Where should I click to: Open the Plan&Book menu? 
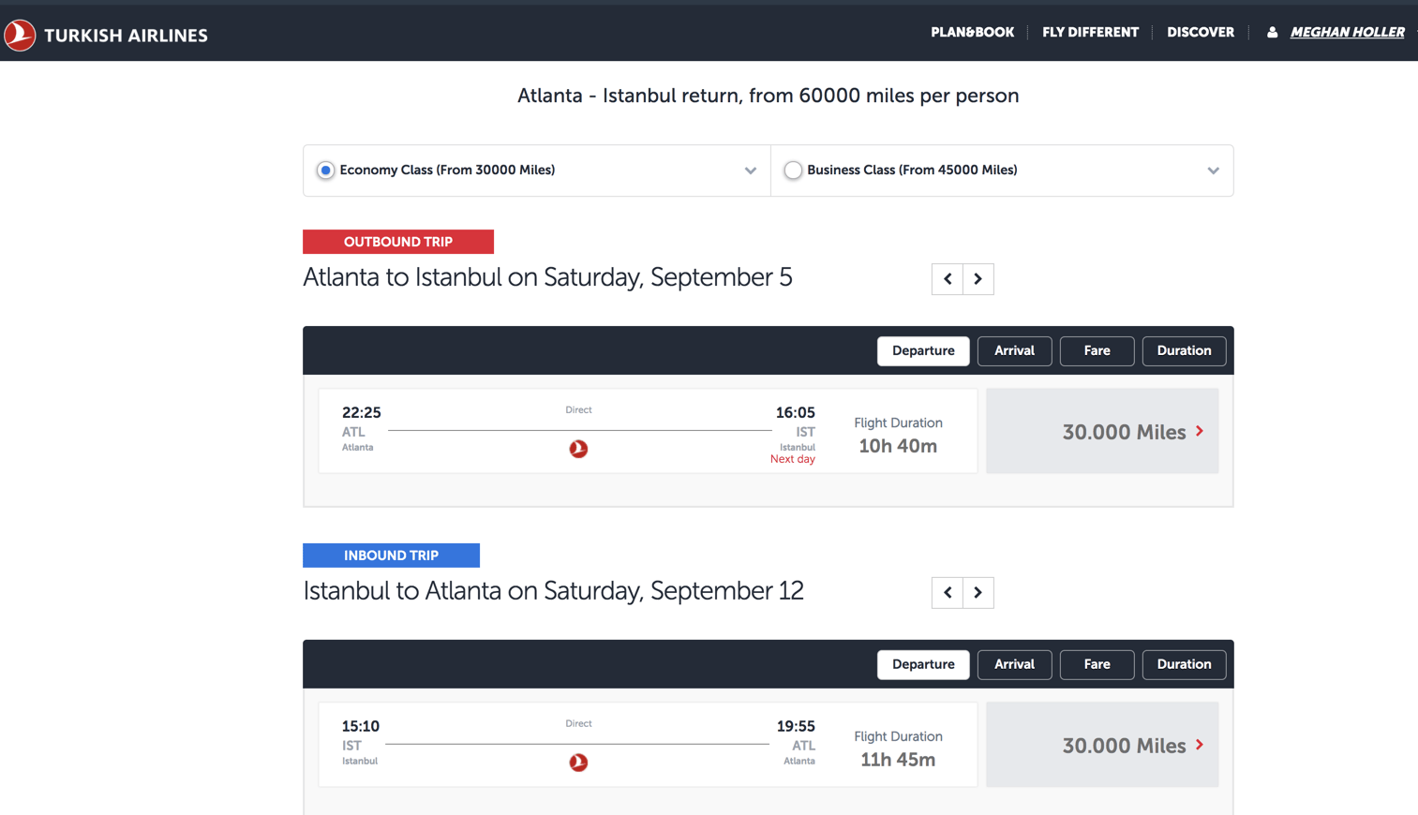click(972, 33)
